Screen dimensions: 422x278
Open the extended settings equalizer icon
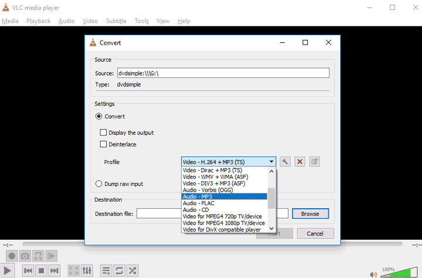point(87,270)
